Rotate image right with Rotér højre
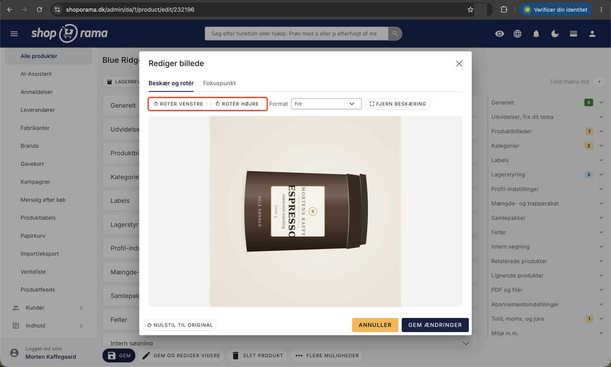This screenshot has width=611, height=367. click(237, 104)
